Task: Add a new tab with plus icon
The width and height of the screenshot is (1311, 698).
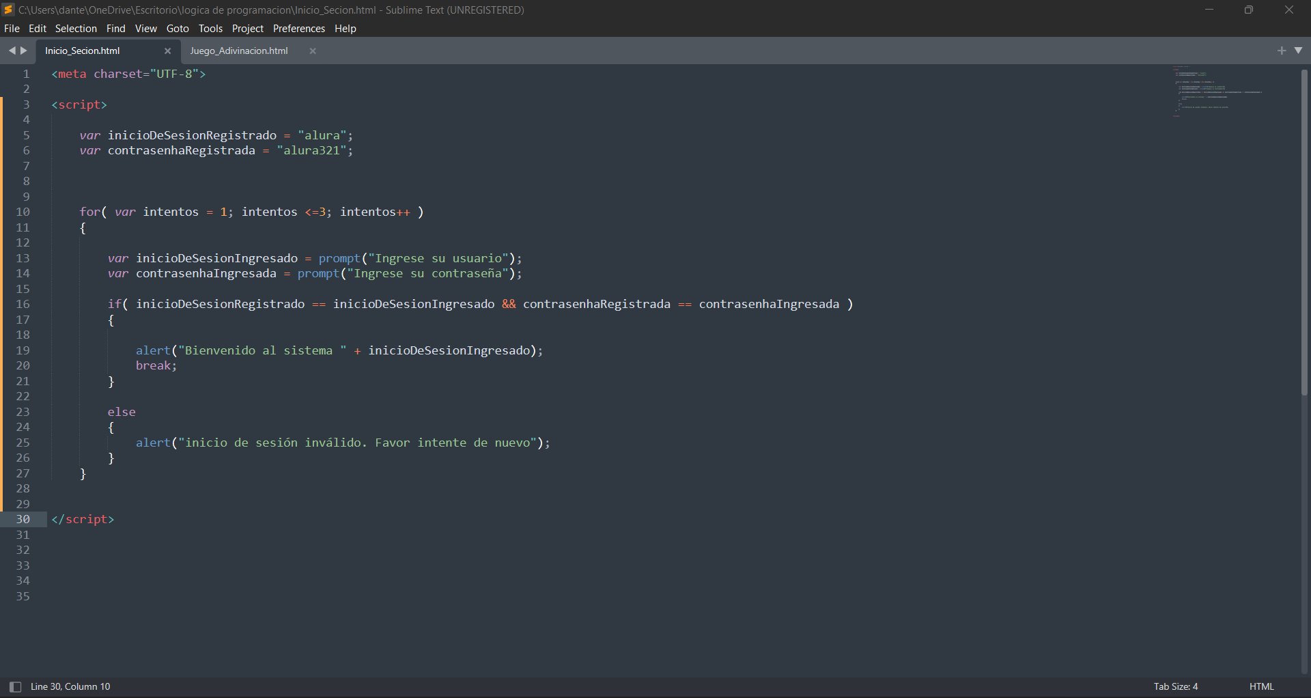Action: point(1282,51)
